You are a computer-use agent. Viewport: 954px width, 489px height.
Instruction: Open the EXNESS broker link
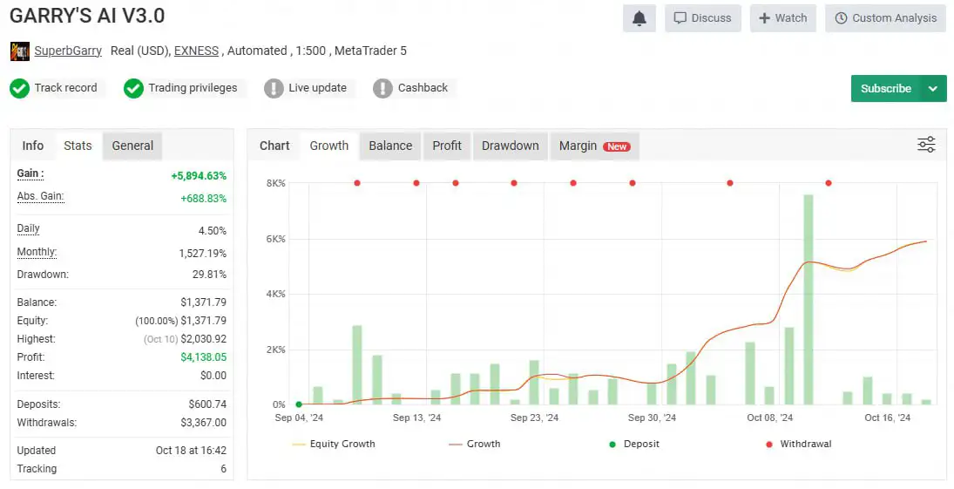[x=196, y=51]
